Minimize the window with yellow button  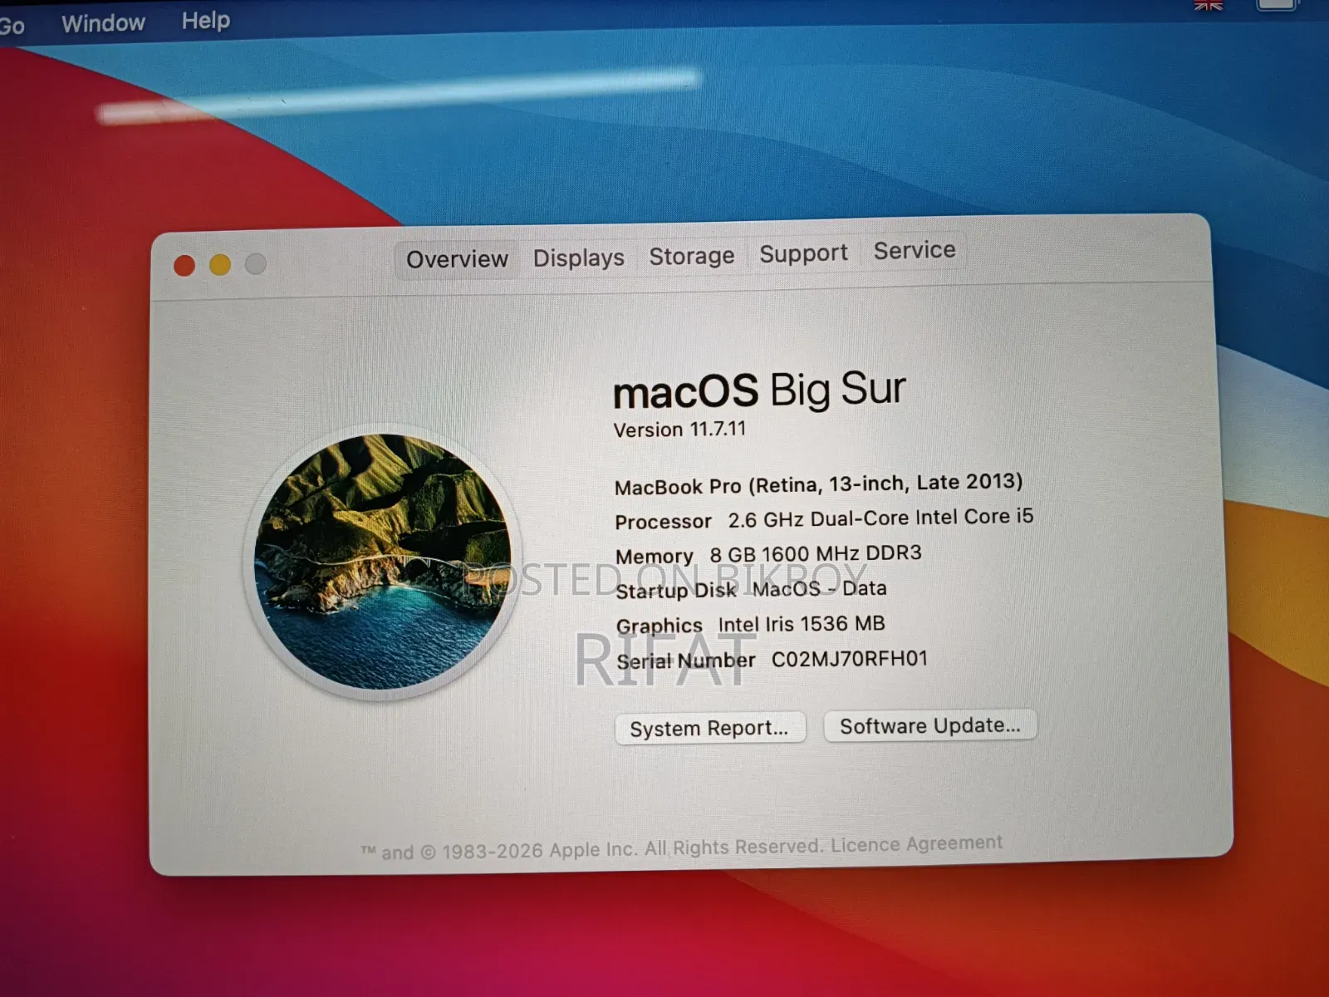[220, 265]
